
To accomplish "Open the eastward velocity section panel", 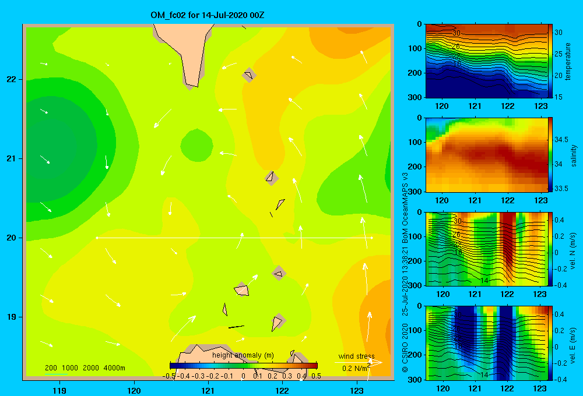I will pos(487,343).
